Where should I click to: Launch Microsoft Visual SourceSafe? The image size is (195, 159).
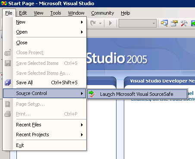(x=137, y=94)
